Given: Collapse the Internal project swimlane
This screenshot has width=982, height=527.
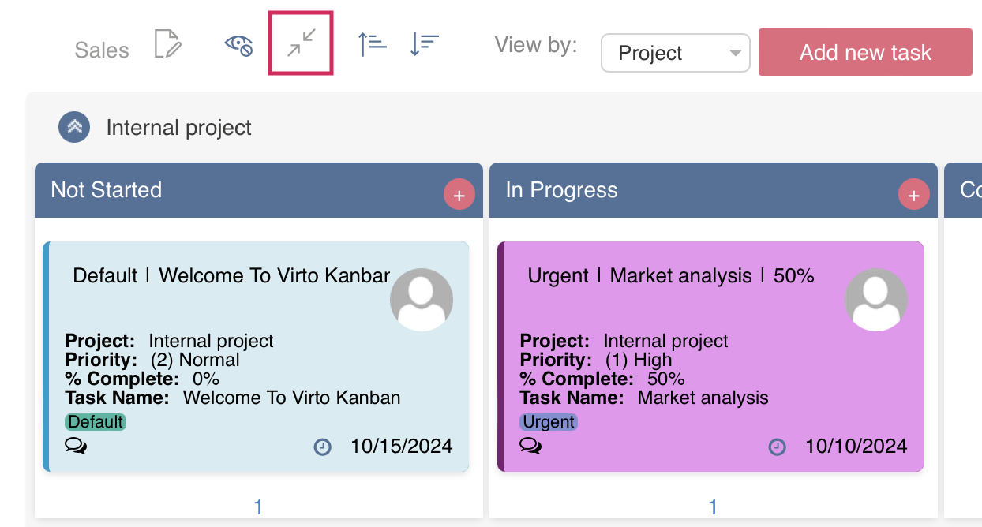Looking at the screenshot, I should 73,127.
